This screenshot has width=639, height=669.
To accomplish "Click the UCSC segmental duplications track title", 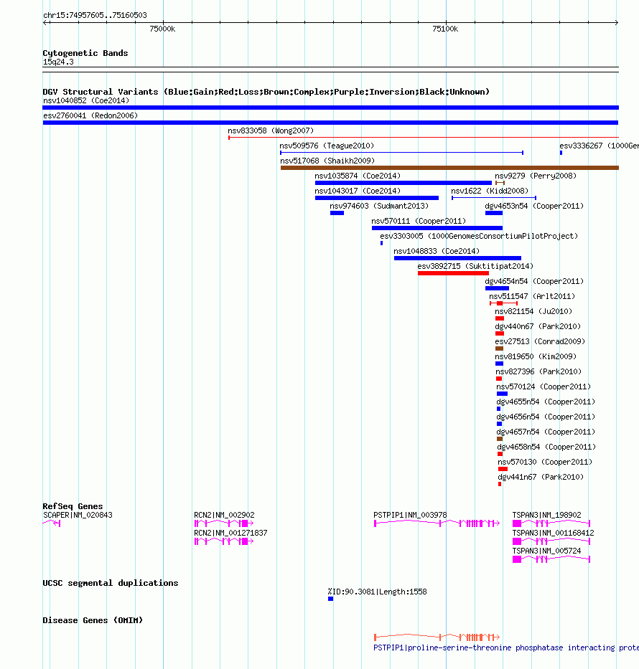I will point(110,583).
